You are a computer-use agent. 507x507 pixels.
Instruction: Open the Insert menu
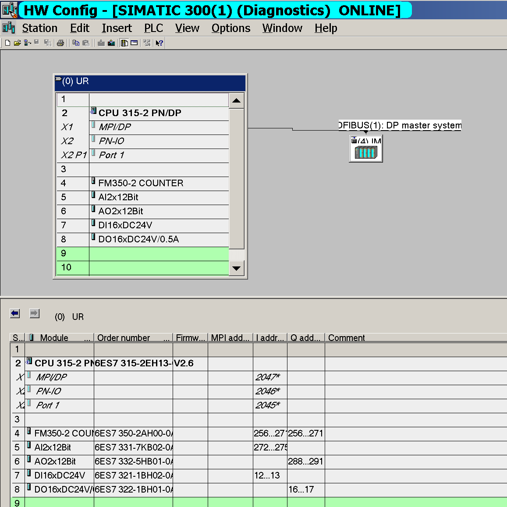(117, 28)
